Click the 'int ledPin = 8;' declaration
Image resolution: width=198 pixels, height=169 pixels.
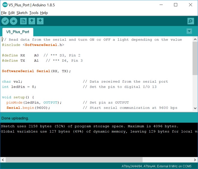pos(19,87)
